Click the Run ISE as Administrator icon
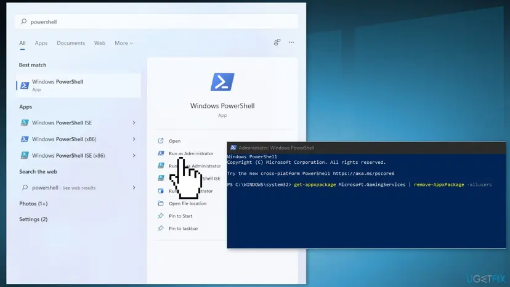The height and width of the screenshot is (287, 510). pos(161,166)
